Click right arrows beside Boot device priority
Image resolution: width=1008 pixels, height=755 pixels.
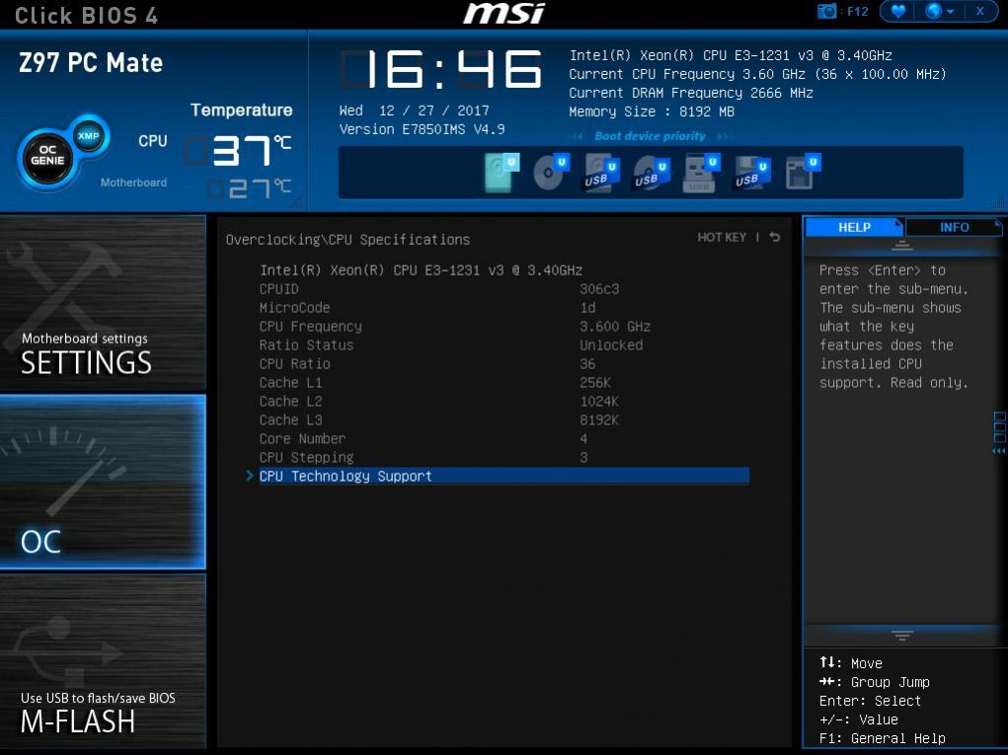pyautogui.click(x=725, y=136)
